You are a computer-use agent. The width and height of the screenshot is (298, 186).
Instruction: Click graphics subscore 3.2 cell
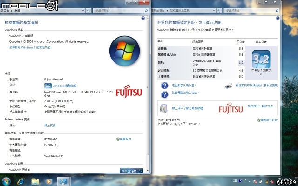[241, 63]
